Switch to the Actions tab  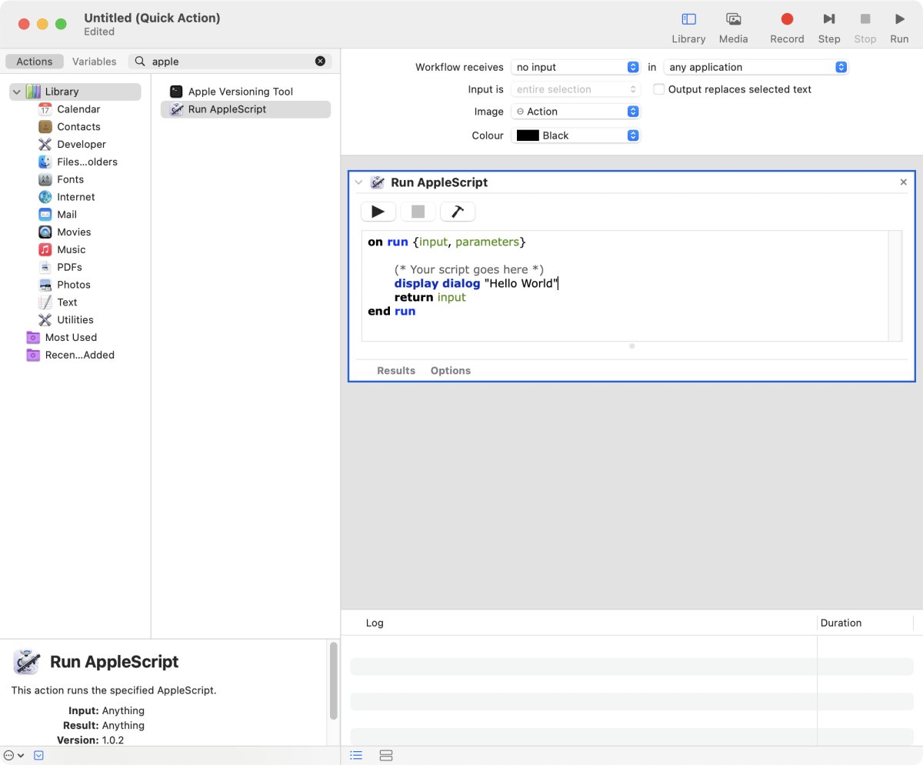[x=35, y=62]
